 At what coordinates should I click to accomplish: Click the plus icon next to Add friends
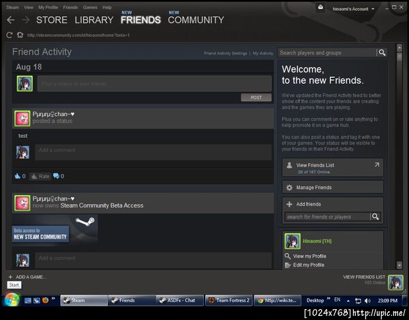click(289, 204)
